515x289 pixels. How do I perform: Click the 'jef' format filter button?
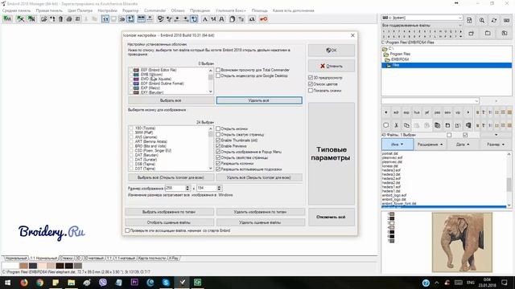[426, 112]
